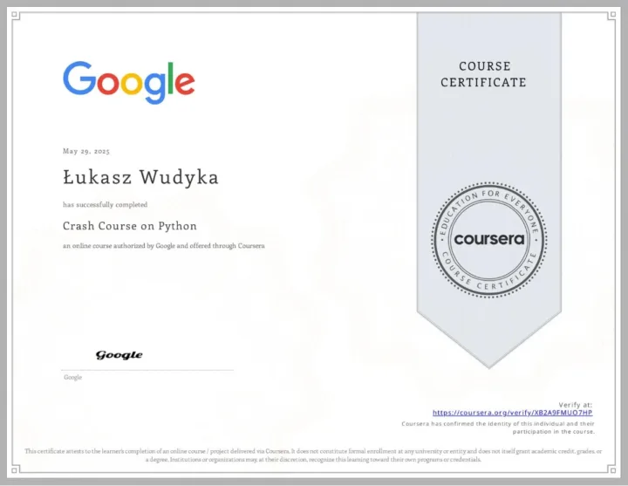Select the name Łukasz Wudyka
This screenshot has height=486, width=628.
(x=140, y=177)
